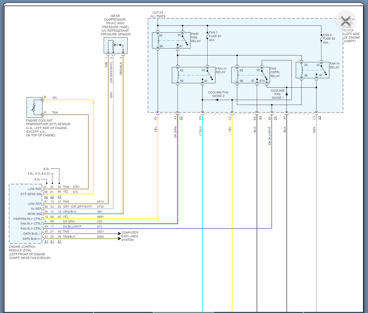Click the vertical DK BLU/WHT wire label
This screenshot has height=313, width=368.
270,135
